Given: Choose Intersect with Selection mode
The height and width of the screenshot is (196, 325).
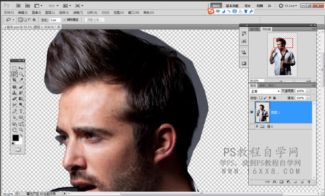Looking at the screenshot, I should (34, 20).
